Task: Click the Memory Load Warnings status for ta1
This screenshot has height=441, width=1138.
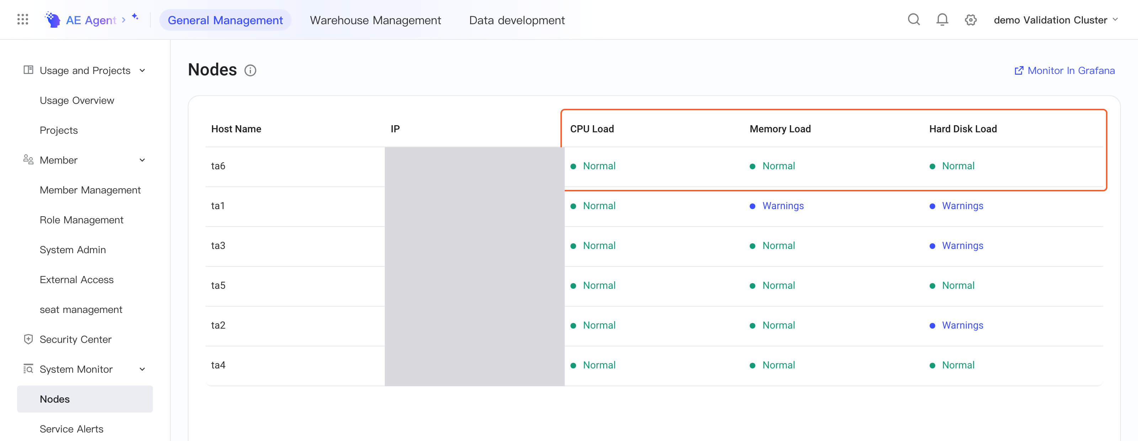Action: coord(777,206)
